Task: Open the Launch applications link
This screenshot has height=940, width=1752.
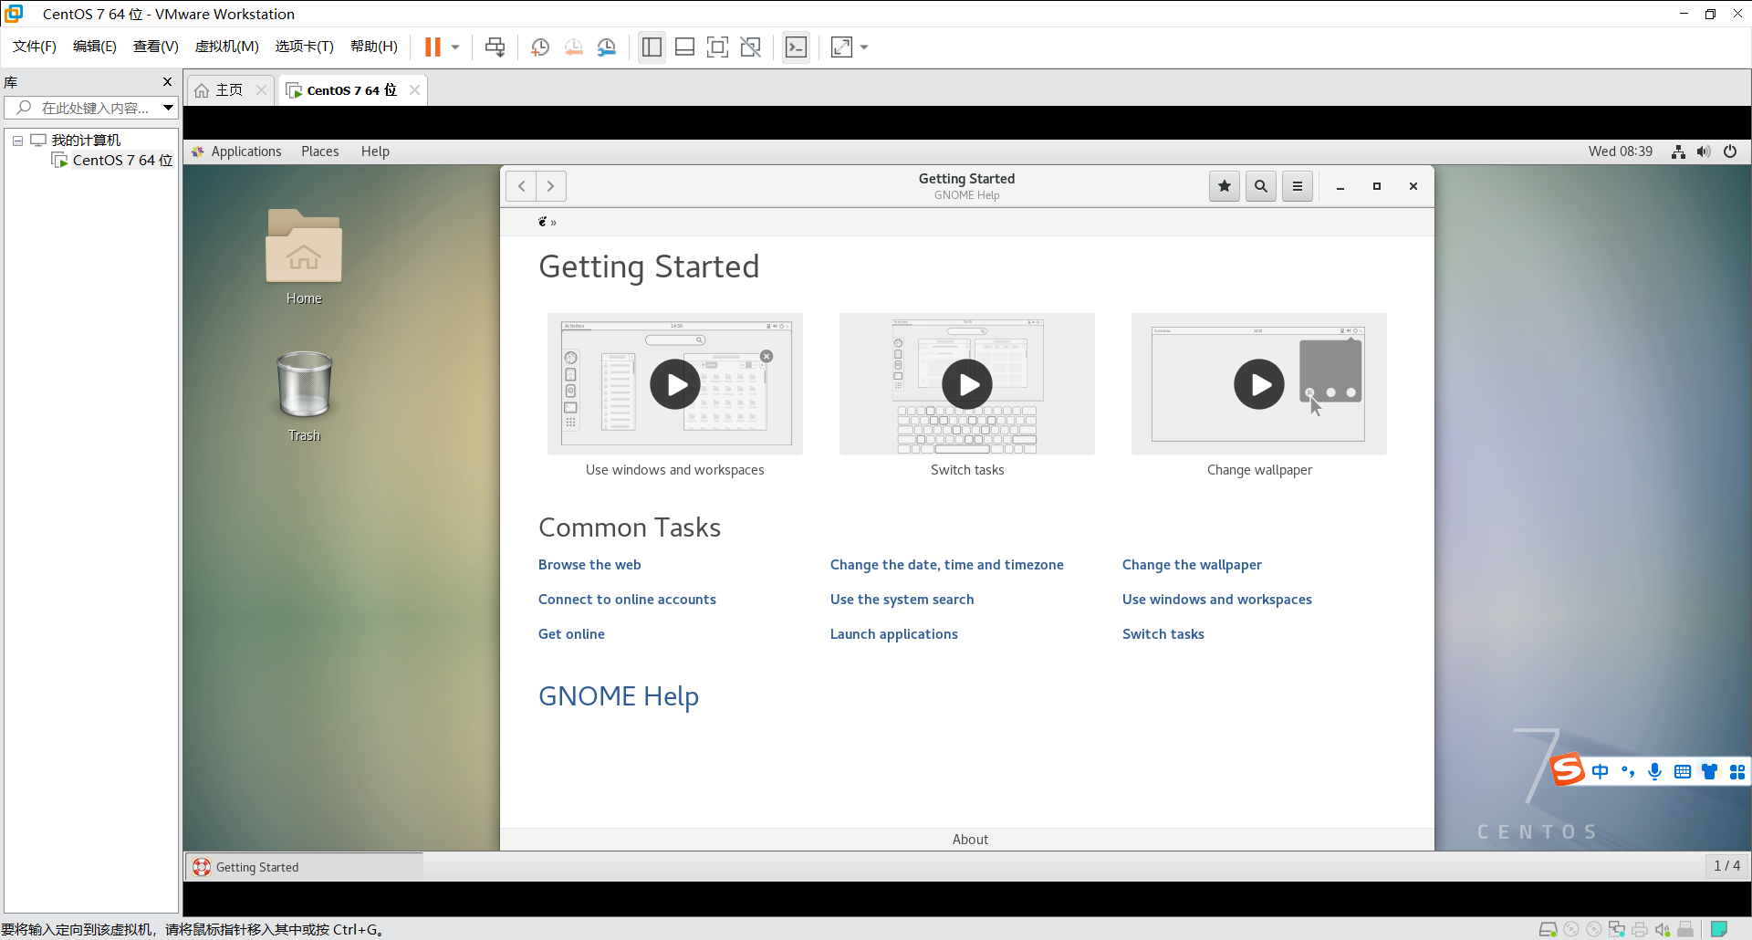Action: 893,634
